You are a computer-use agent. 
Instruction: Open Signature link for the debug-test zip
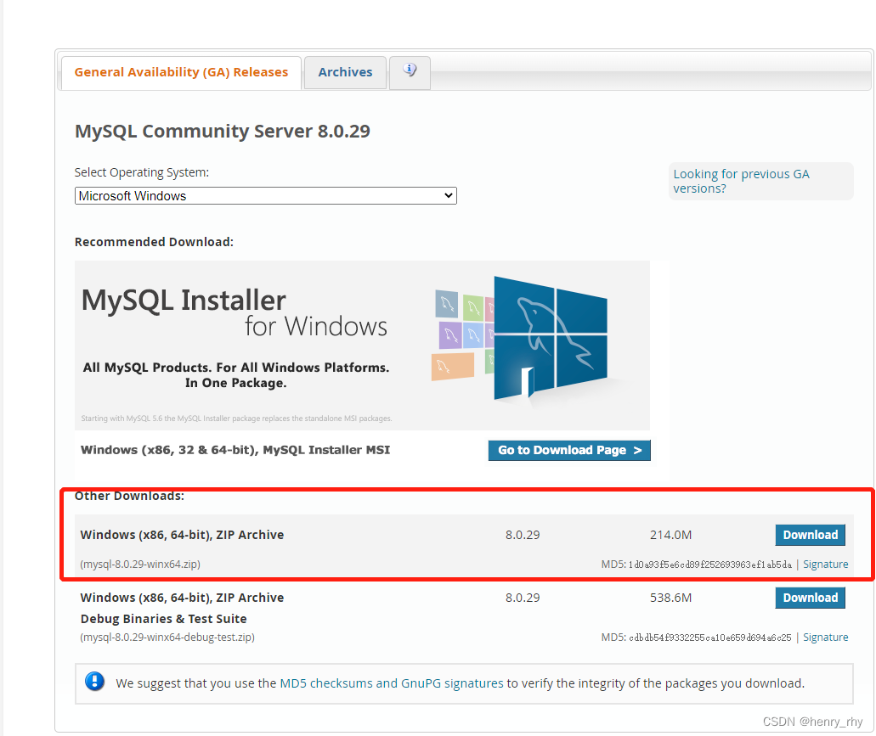[x=825, y=638]
